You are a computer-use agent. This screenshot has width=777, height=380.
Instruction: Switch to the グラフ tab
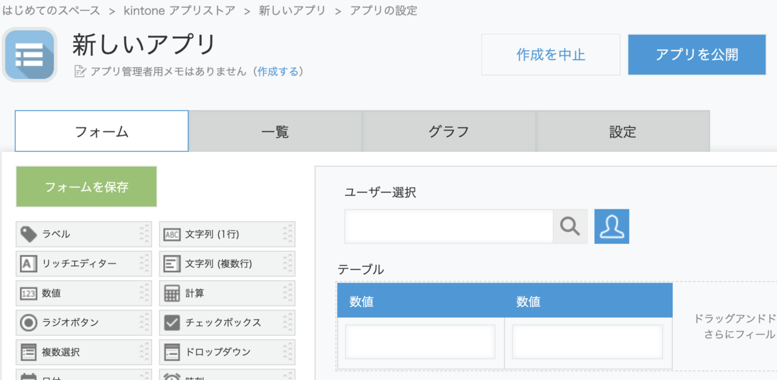click(448, 131)
